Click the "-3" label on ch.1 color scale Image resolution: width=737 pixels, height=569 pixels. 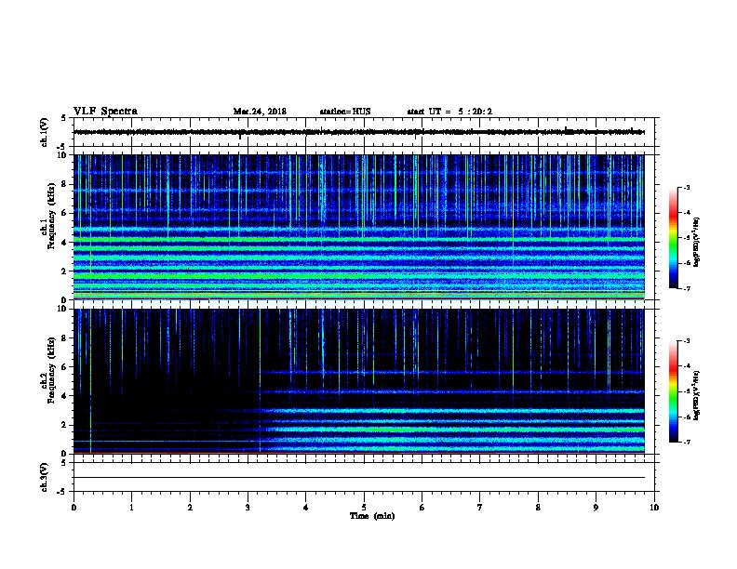686,187
